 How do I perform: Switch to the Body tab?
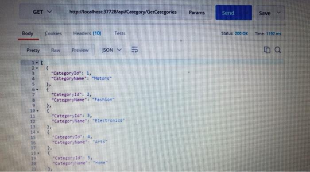(27, 33)
